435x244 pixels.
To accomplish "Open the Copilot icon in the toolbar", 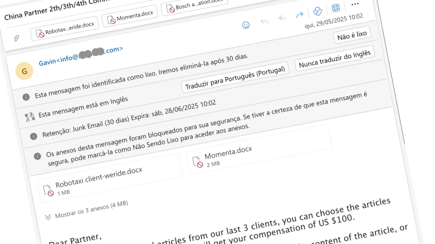I will tap(317, 12).
